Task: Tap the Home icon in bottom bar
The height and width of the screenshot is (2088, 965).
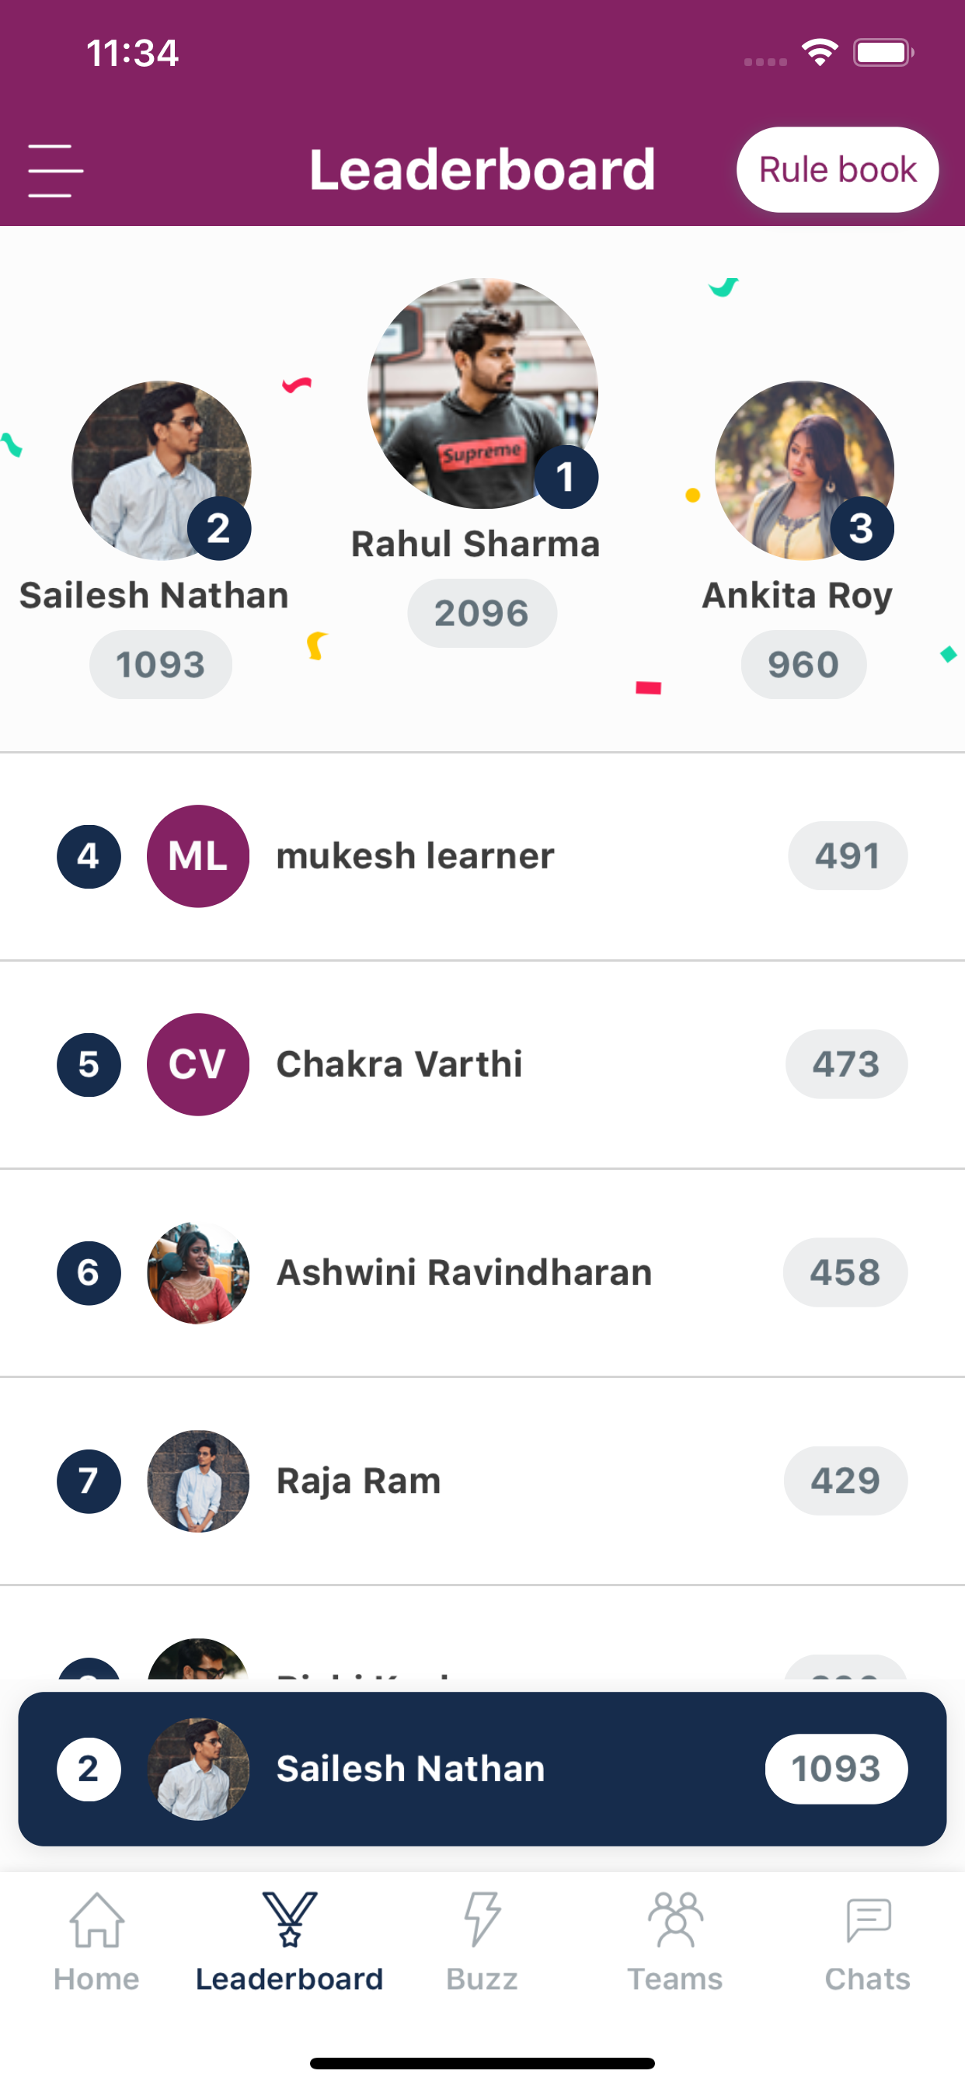Action: pyautogui.click(x=96, y=1919)
